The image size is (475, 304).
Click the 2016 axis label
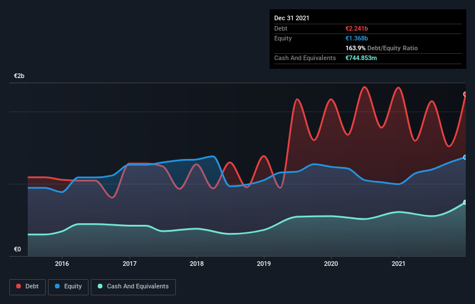pyautogui.click(x=62, y=264)
